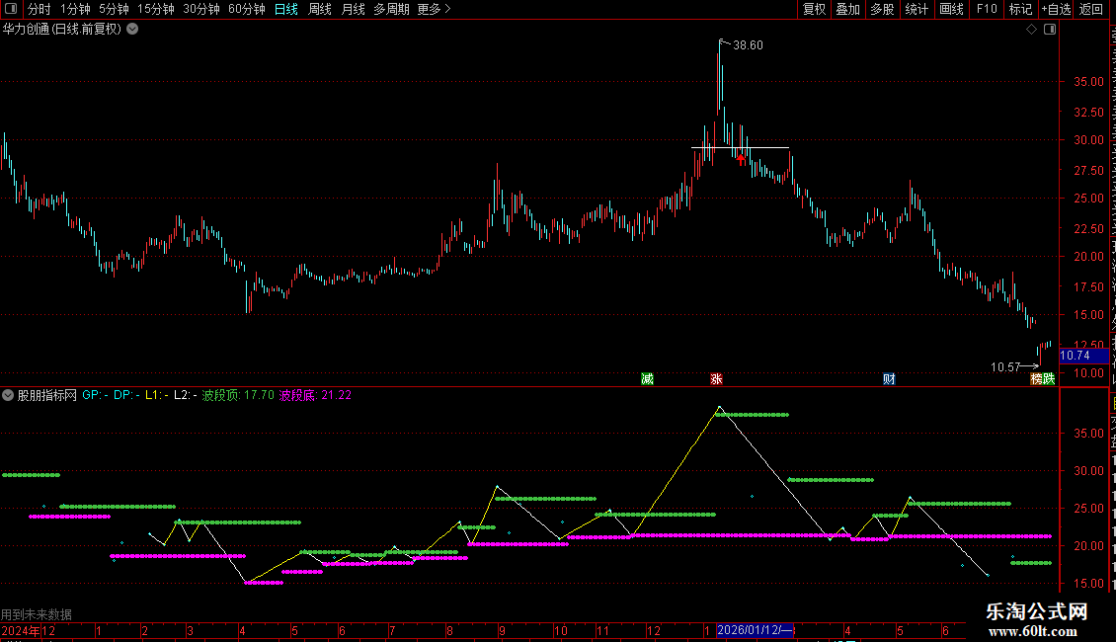
Task: Click the 2024年 label on date axis
Action: click(21, 630)
